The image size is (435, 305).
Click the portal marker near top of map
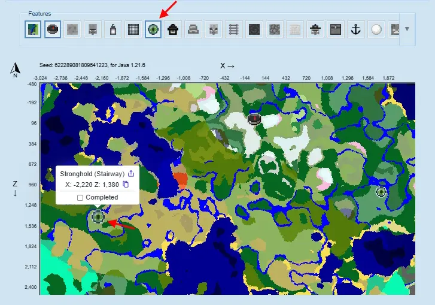[x=255, y=119]
